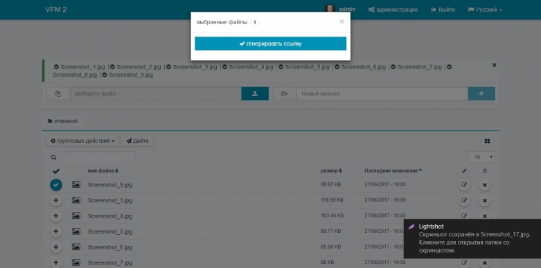Click the plus button to create new catalog
The image size is (541, 268).
[x=481, y=93]
